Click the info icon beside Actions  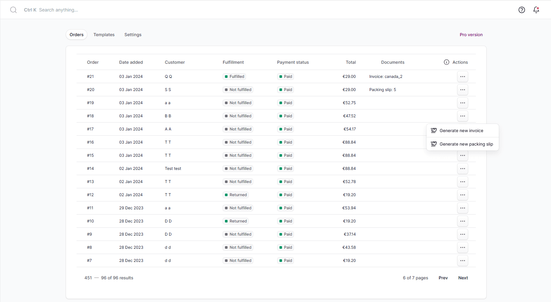pyautogui.click(x=446, y=62)
